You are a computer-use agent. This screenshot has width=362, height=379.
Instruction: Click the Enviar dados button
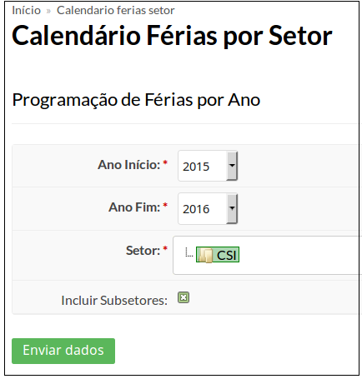[x=63, y=351]
